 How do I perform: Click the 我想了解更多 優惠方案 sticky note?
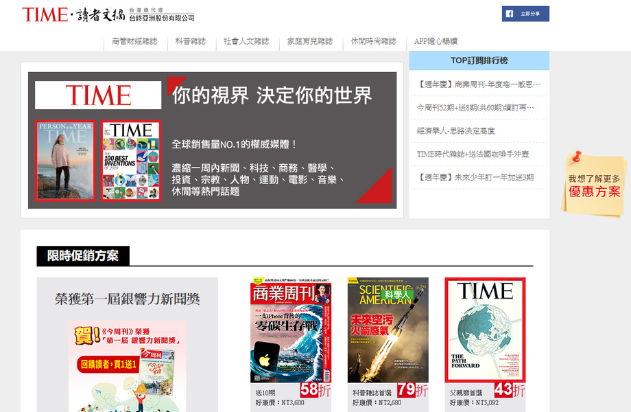pyautogui.click(x=594, y=185)
